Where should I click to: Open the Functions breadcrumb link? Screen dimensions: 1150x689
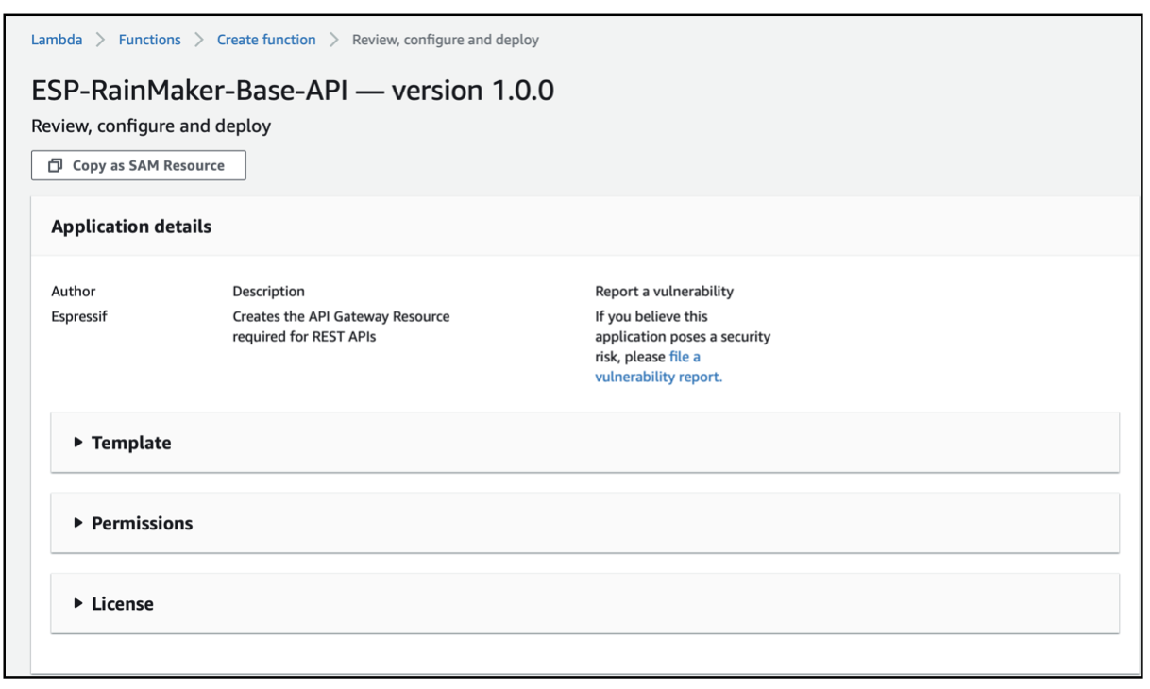(149, 40)
